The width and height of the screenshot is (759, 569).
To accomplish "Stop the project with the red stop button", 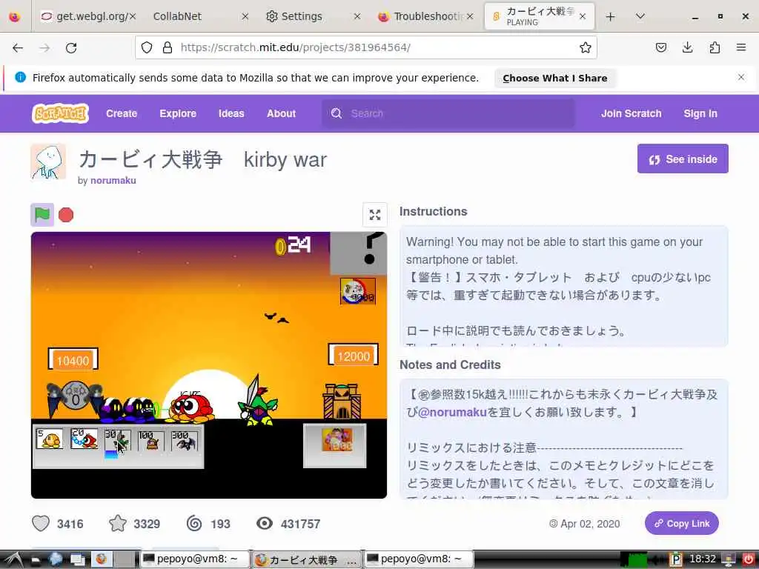I will pyautogui.click(x=66, y=214).
